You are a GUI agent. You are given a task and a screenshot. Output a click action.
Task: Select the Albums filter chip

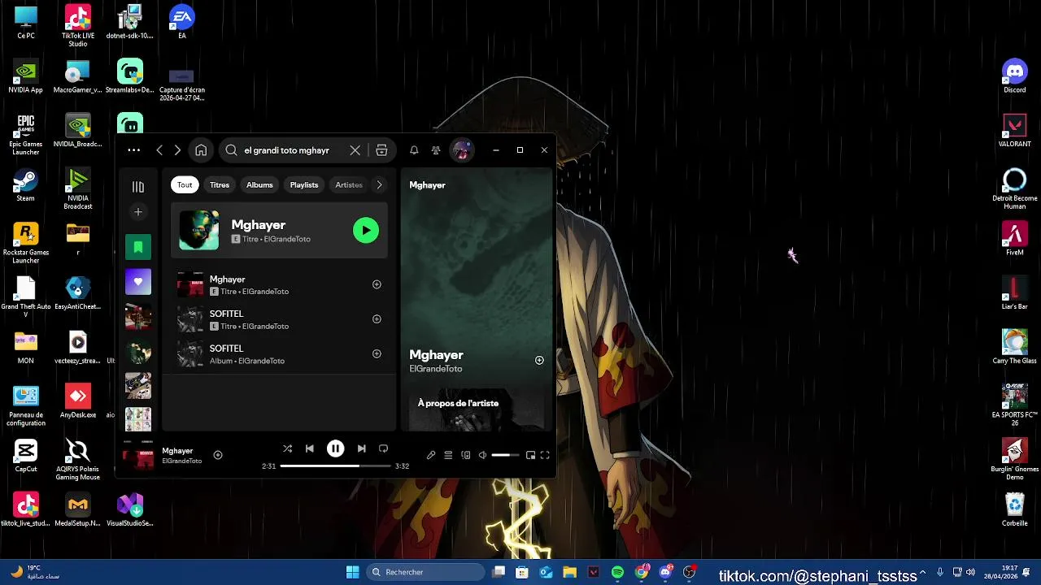coord(259,185)
